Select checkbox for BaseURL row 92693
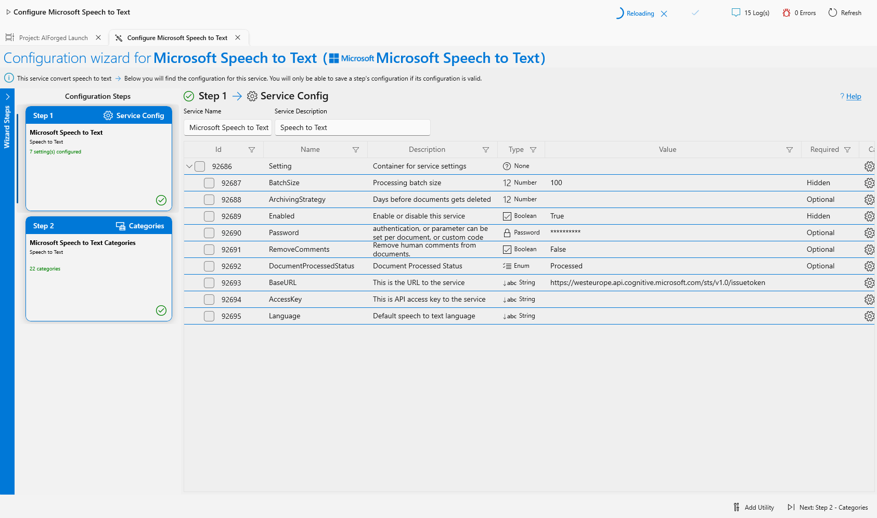The height and width of the screenshot is (518, 877). tap(209, 283)
